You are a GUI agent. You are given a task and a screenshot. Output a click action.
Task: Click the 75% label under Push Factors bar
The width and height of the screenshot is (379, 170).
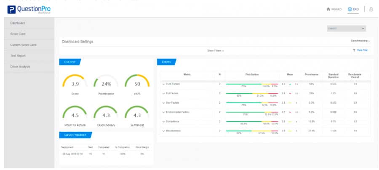244,86
